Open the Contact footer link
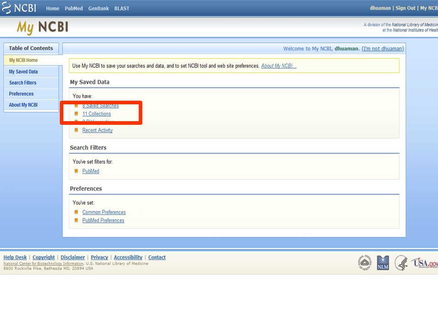Viewport: 438px width, 328px height. [157, 257]
